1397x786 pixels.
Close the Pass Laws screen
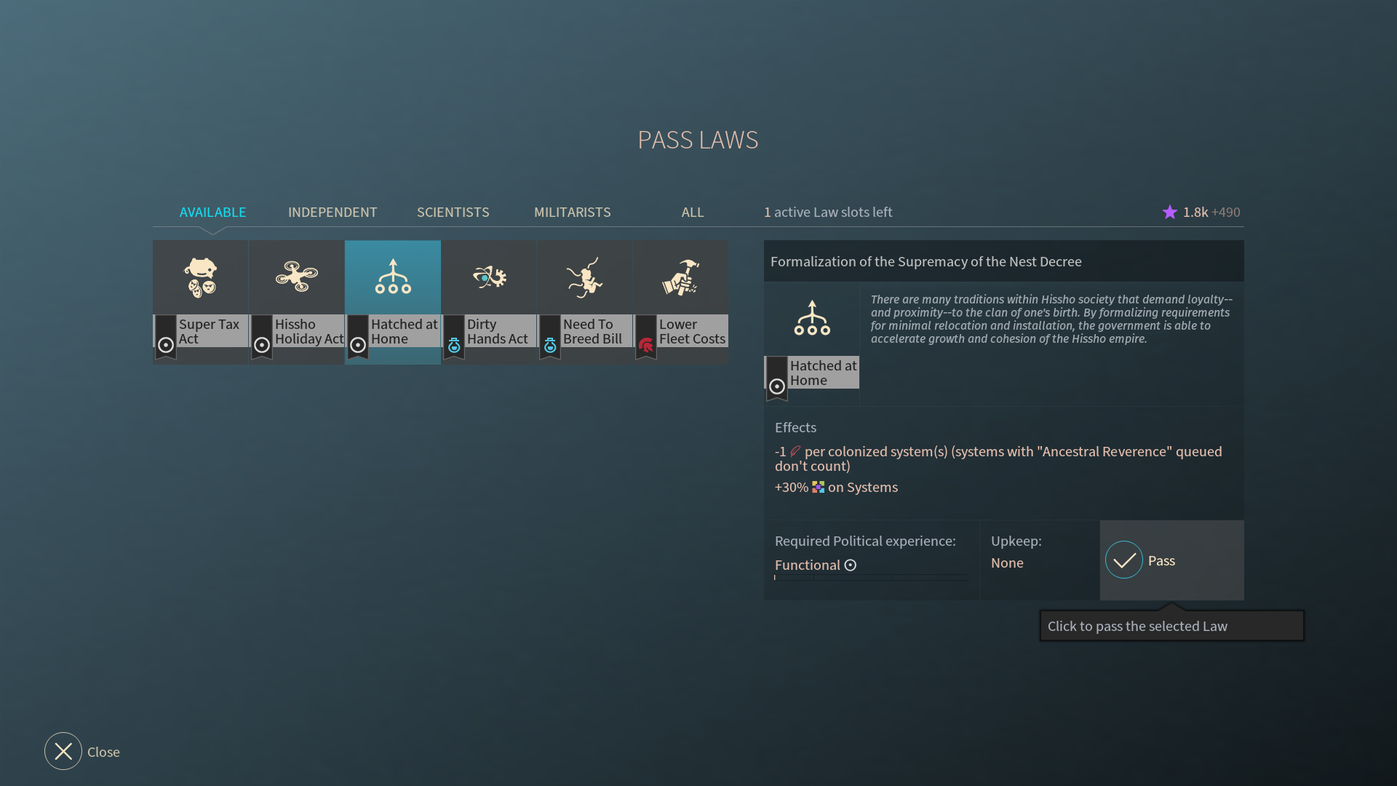tap(63, 751)
